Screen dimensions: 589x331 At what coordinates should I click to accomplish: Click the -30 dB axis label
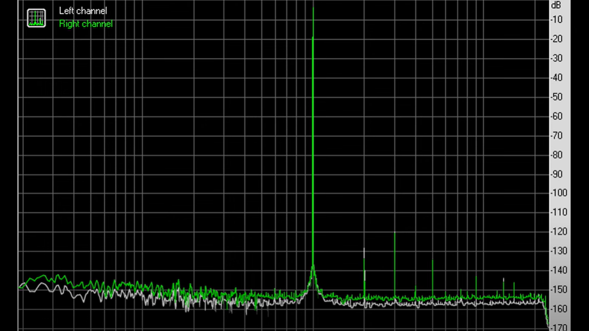click(557, 59)
